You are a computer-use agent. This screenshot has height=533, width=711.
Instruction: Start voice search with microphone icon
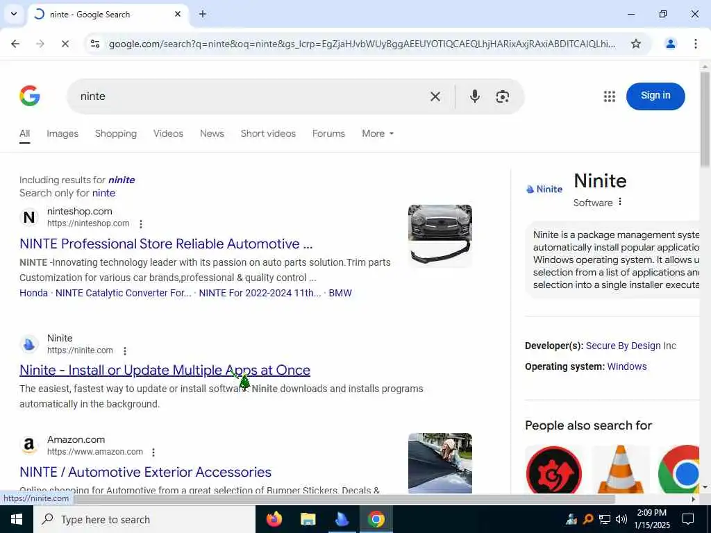point(475,96)
